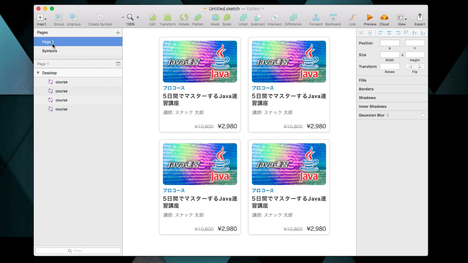Open the Preview play icon
This screenshot has height=263, width=468.
(x=370, y=18)
